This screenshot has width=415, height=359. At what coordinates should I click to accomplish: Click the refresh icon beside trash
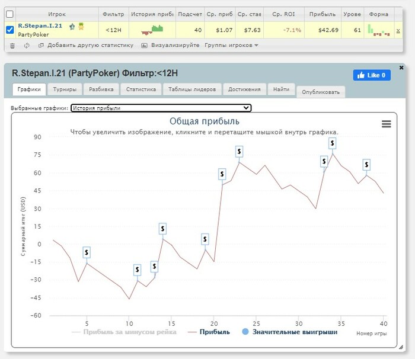point(27,46)
